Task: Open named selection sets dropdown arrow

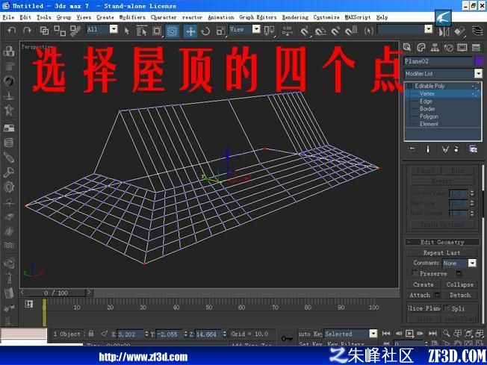Action: [x=428, y=29]
